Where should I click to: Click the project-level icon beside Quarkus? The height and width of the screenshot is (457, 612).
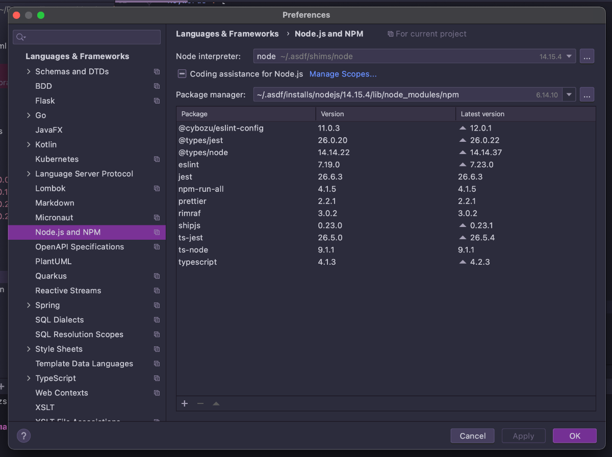pyautogui.click(x=157, y=276)
